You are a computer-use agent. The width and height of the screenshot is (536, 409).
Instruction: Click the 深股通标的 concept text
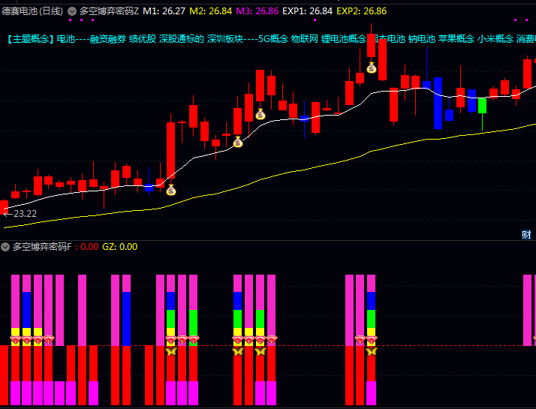[181, 39]
